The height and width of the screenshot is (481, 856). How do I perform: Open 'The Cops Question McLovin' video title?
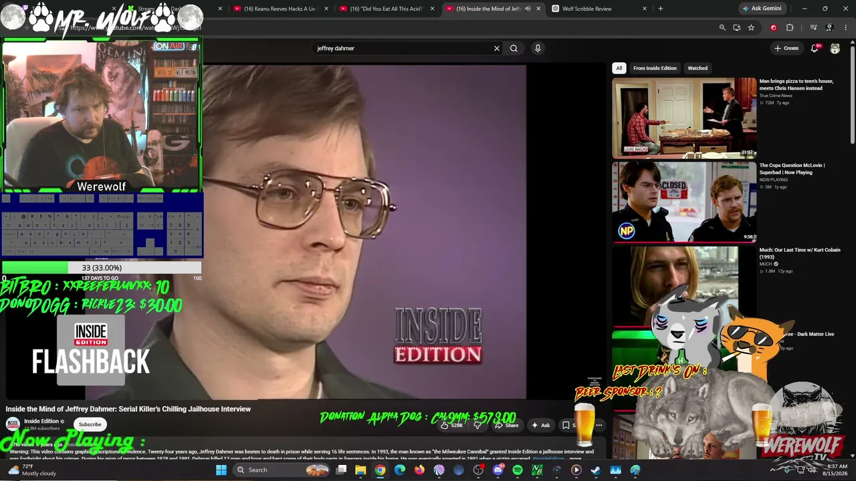(792, 169)
